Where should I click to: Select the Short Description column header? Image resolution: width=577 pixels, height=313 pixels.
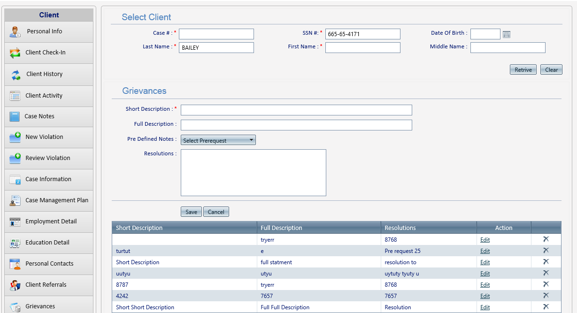click(185, 228)
